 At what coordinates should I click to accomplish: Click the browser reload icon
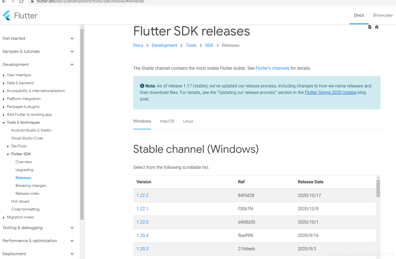click(21, 1)
